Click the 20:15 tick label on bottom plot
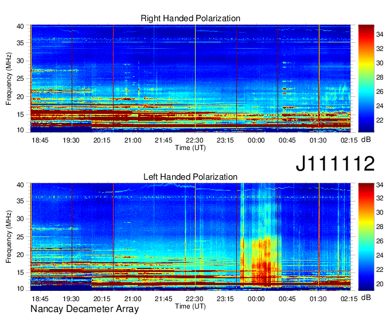This screenshot has width=390, height=316. coord(102,299)
